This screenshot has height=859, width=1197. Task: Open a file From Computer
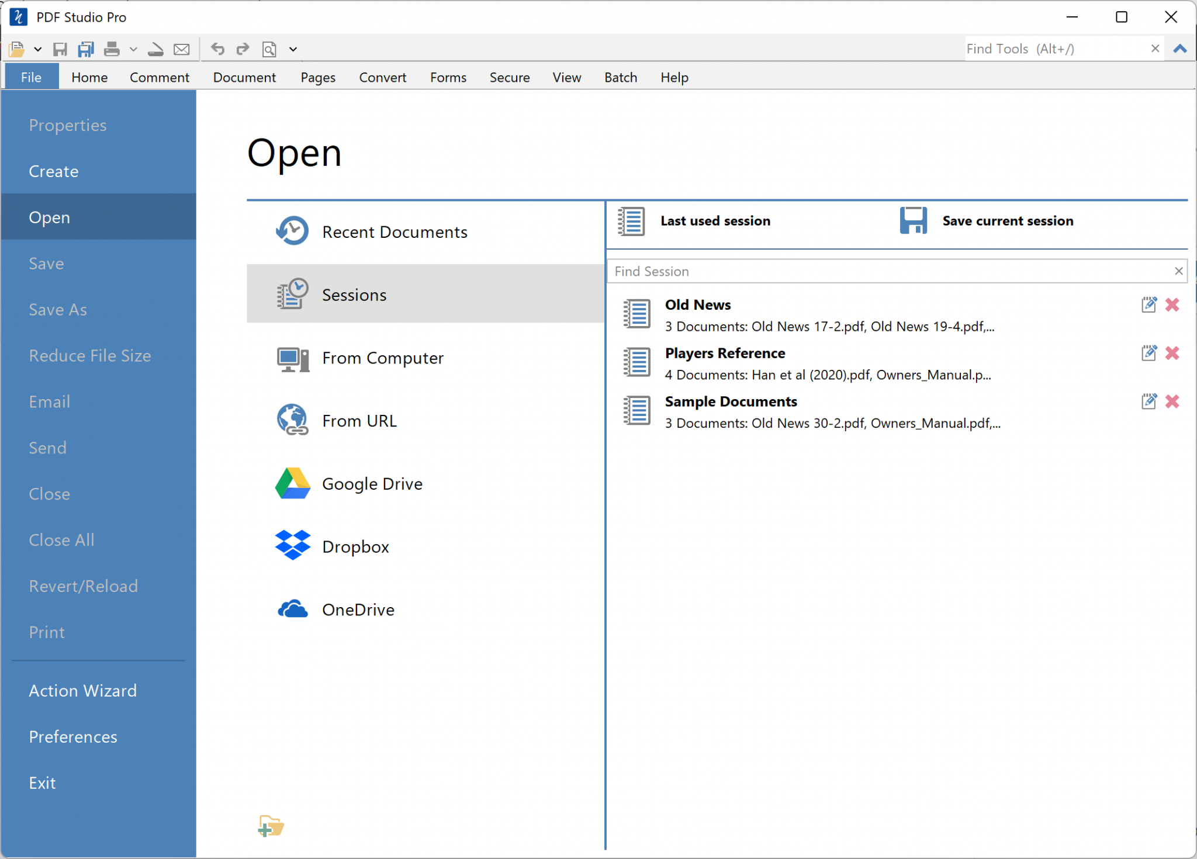[382, 358]
